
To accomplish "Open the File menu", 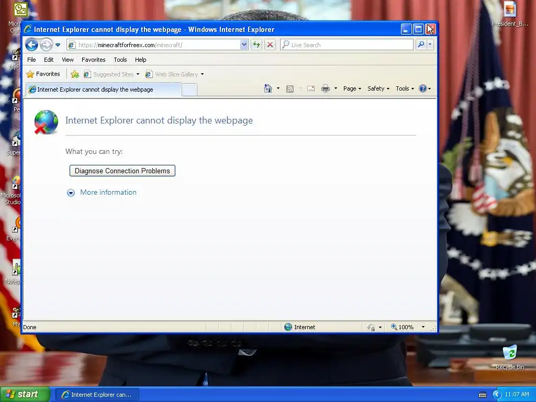I will pyautogui.click(x=31, y=60).
